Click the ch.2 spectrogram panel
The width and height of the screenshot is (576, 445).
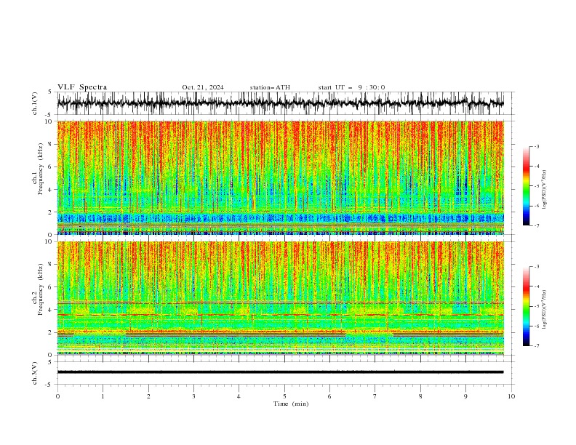click(280, 298)
